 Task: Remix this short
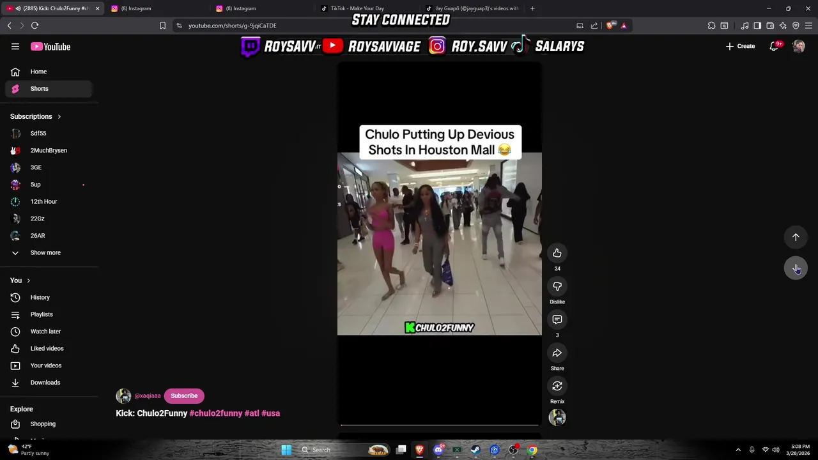tap(557, 386)
